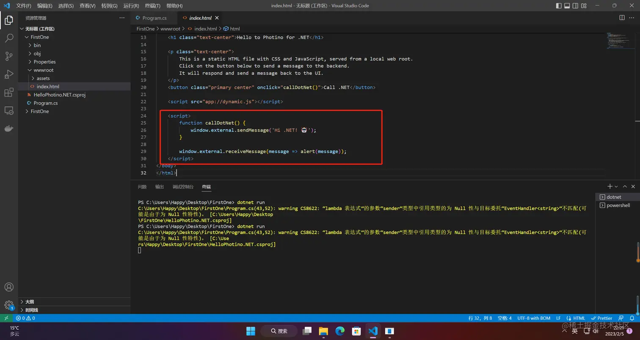The image size is (640, 340).
Task: Open the Accounts menu icon
Action: point(9,287)
